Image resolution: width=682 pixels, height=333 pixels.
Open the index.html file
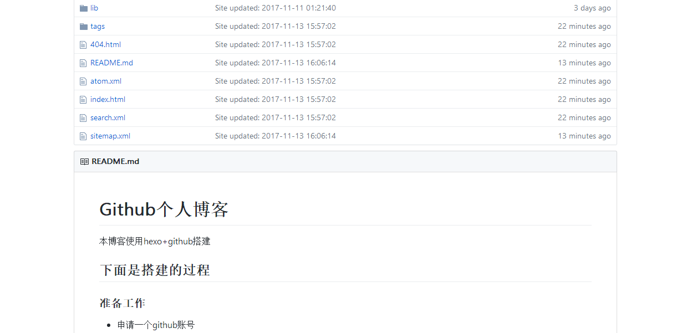108,100
